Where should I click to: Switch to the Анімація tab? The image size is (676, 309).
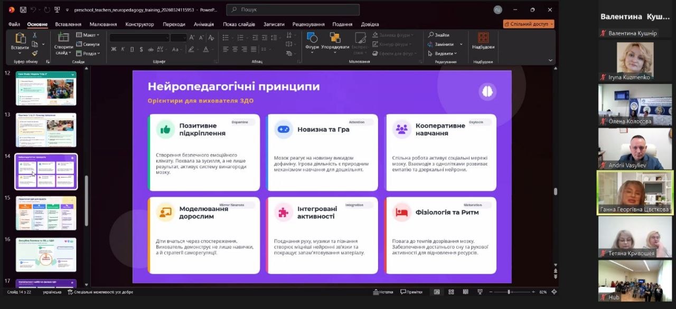(204, 24)
